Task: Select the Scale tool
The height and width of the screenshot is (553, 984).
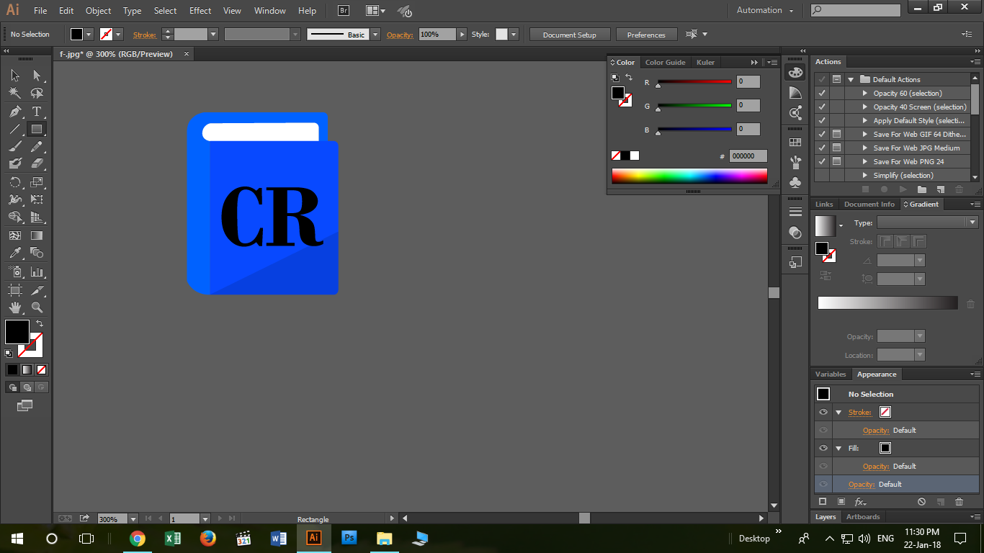Action: [x=37, y=182]
